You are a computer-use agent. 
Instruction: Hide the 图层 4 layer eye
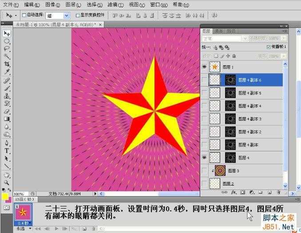(205, 158)
